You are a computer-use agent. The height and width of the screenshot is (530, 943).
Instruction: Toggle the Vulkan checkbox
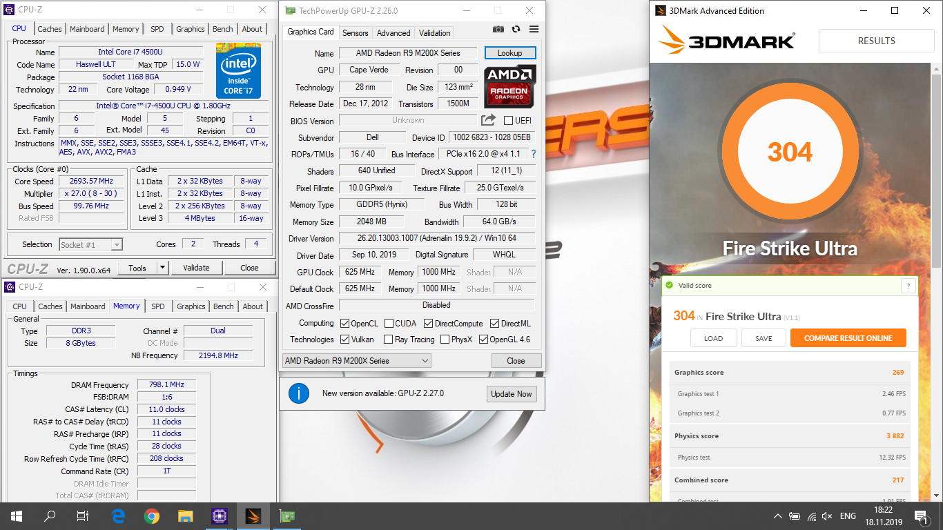click(345, 339)
